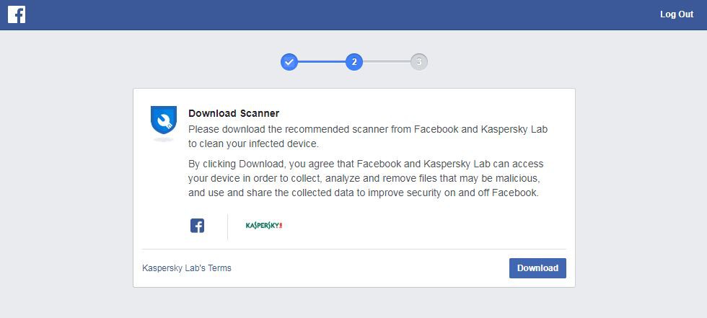Select the step 2 circle indicator
The width and height of the screenshot is (707, 318).
point(353,62)
